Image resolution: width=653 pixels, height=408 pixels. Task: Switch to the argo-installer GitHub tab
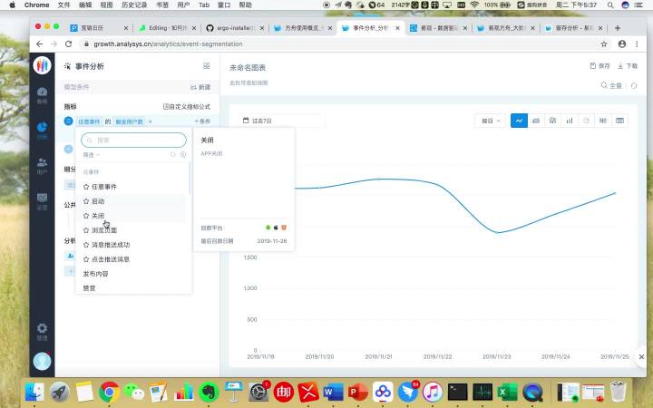[x=235, y=28]
